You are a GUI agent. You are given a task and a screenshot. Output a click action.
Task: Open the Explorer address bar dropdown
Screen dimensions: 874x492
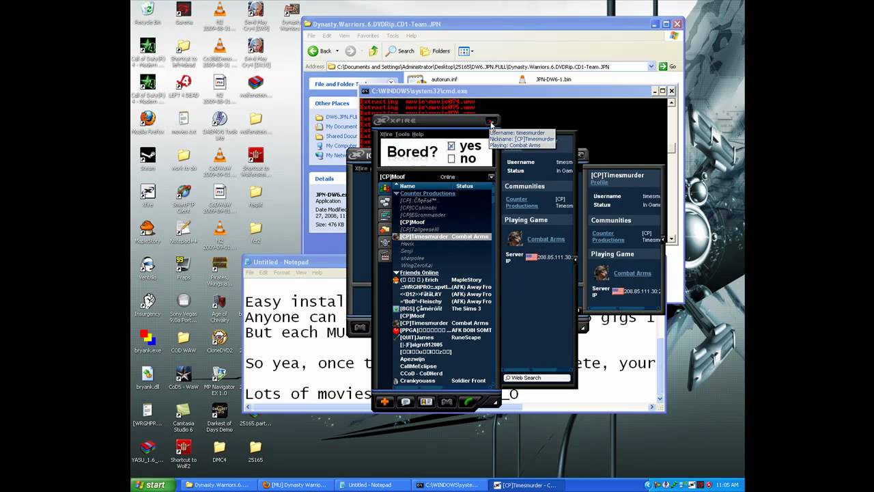pyautogui.click(x=651, y=66)
